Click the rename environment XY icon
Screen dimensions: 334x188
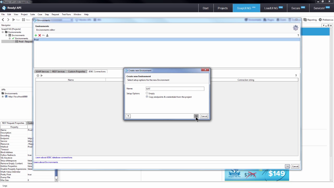pos(43,35)
